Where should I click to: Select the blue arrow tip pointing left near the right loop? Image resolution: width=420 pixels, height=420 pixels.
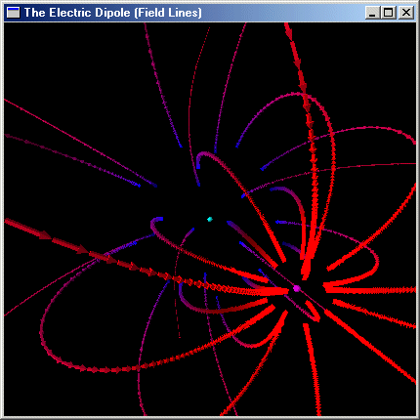pyautogui.click(x=279, y=222)
